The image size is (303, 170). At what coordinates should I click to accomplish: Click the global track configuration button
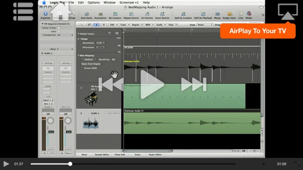coord(116,33)
